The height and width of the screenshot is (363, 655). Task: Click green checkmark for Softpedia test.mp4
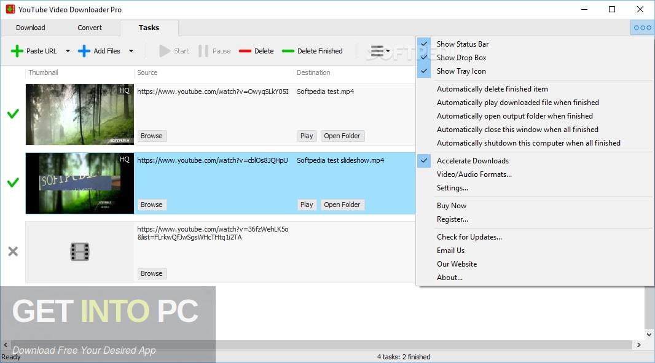[x=13, y=114]
